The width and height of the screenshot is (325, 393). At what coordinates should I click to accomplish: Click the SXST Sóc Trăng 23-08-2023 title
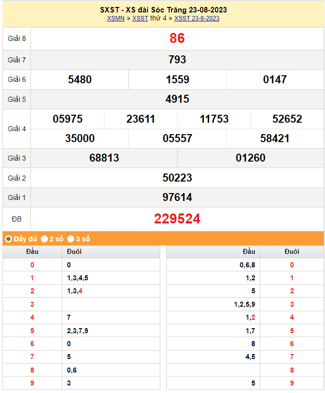click(x=164, y=10)
